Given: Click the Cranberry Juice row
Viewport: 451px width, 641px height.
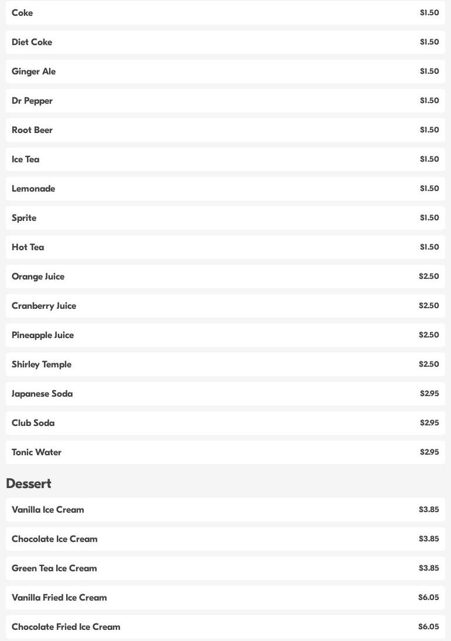Looking at the screenshot, I should coord(44,306).
